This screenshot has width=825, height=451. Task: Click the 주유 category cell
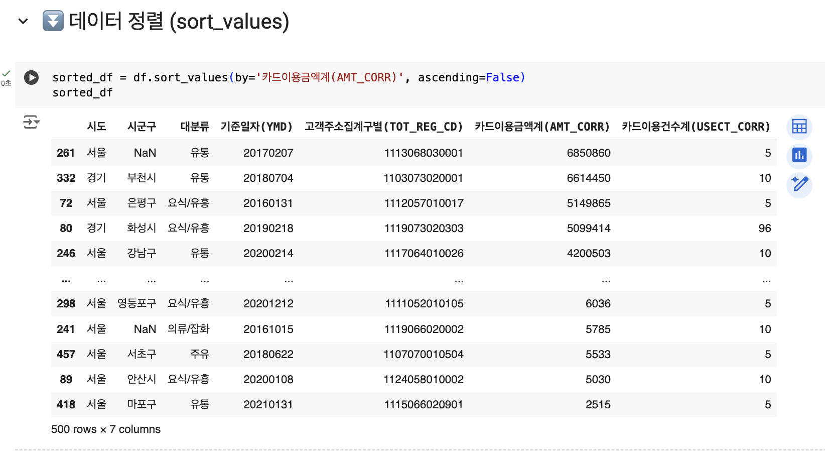200,354
